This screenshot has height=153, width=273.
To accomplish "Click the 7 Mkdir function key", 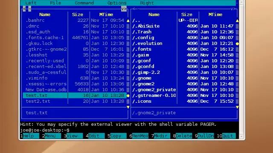I will click(160, 136).
